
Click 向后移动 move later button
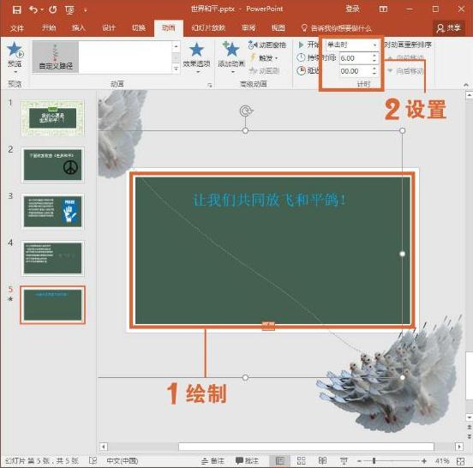405,71
